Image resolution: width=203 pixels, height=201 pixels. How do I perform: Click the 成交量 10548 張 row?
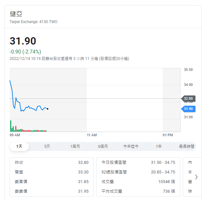click(138, 182)
